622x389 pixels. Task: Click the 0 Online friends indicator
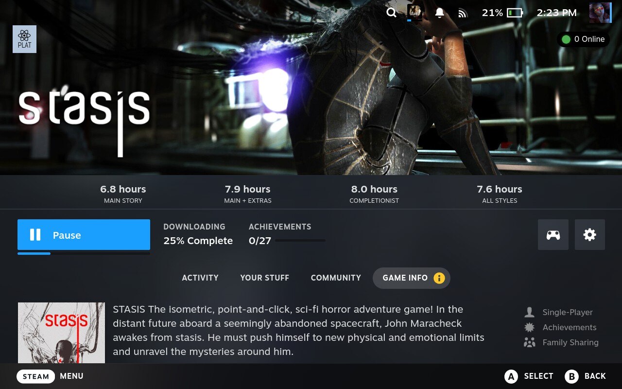583,39
